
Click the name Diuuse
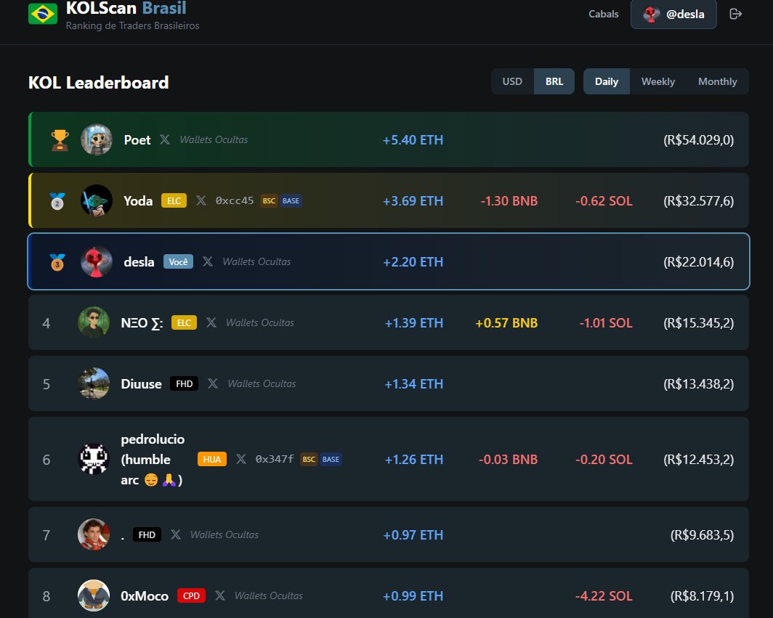pyautogui.click(x=142, y=384)
